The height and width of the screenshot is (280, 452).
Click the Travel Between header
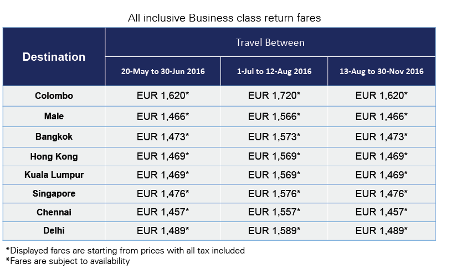point(270,43)
